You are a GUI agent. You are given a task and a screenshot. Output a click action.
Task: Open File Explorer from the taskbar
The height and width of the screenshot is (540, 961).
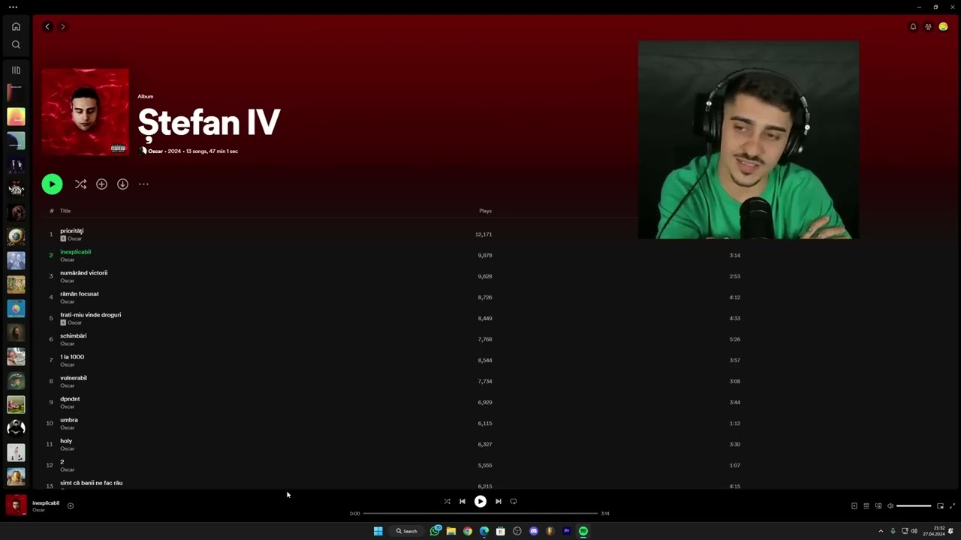click(x=451, y=531)
